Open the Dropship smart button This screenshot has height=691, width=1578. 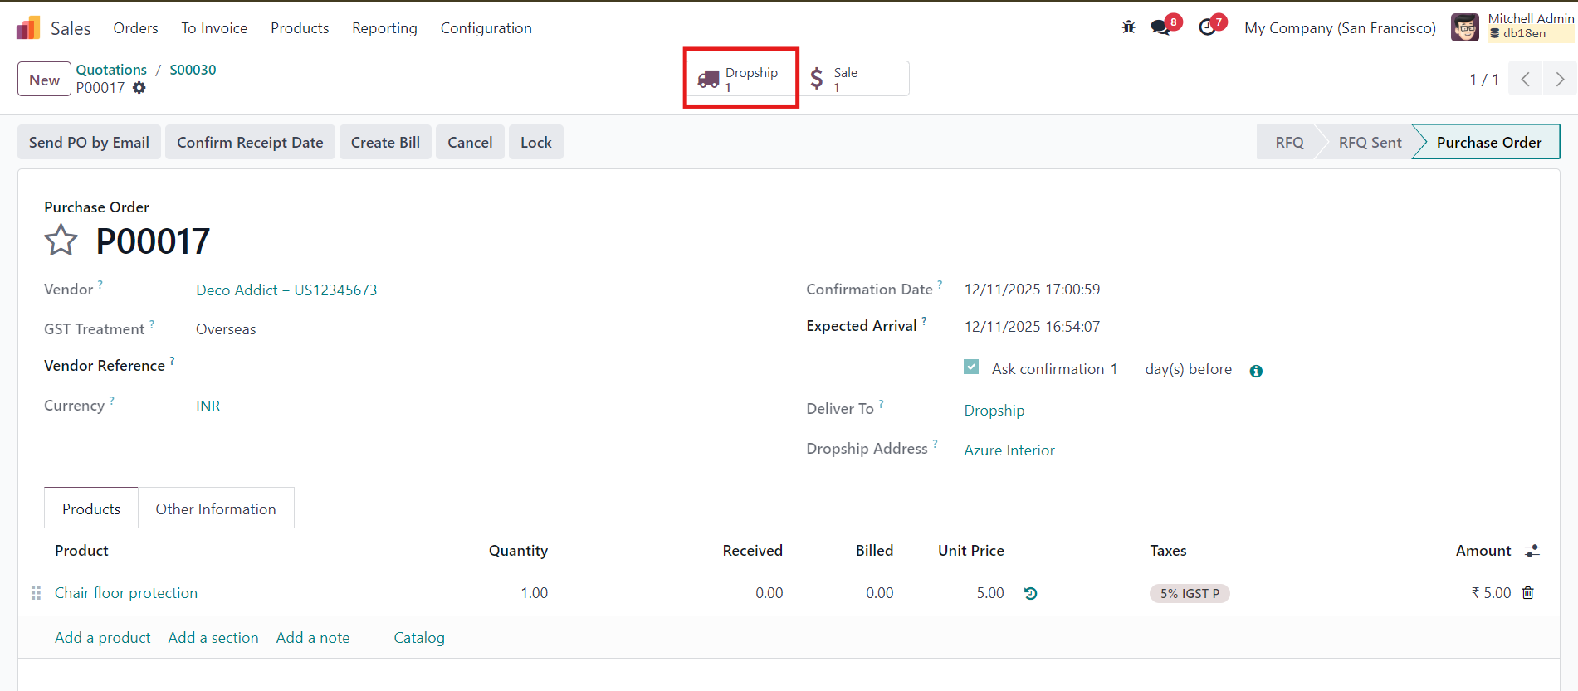point(740,79)
